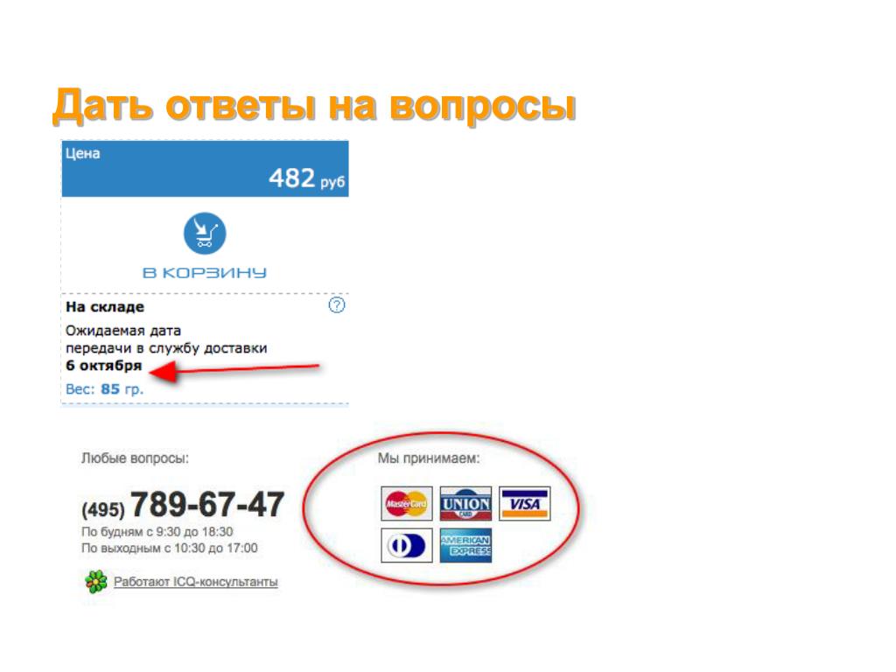Click the 'Любые вопросы:' heading

(x=135, y=458)
